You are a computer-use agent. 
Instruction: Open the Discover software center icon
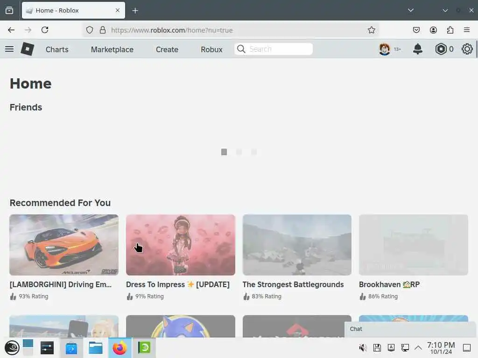pyautogui.click(x=71, y=348)
